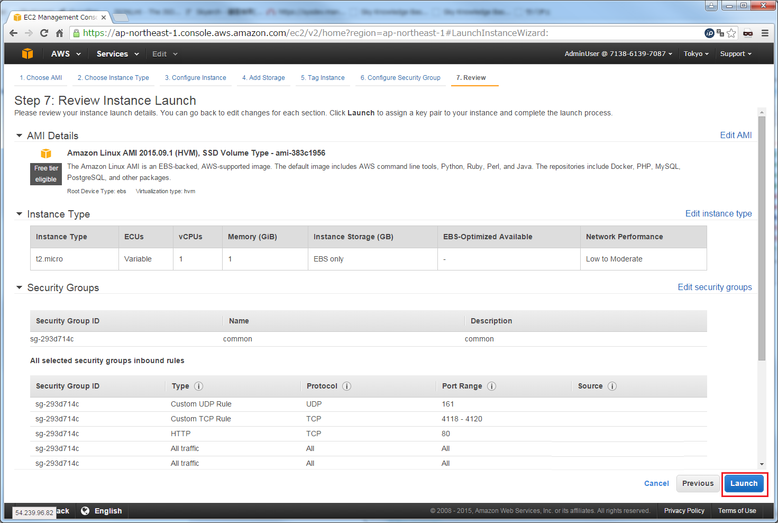The height and width of the screenshot is (523, 778).
Task: Click info icon next to Type column
Action: pos(199,386)
